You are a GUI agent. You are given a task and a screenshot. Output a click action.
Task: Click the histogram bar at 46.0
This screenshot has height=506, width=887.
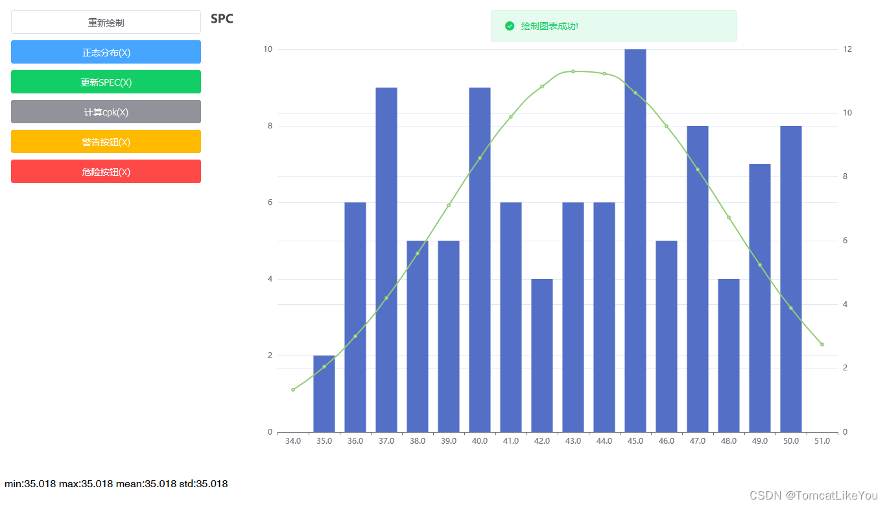point(667,336)
